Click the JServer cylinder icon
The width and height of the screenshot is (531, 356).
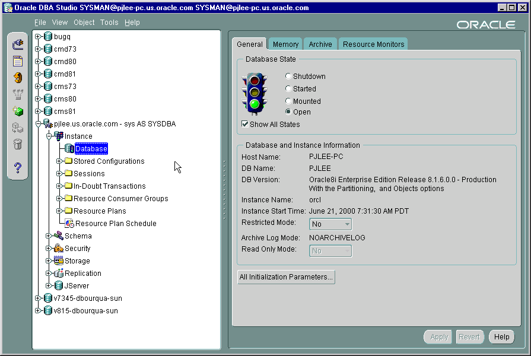59,285
